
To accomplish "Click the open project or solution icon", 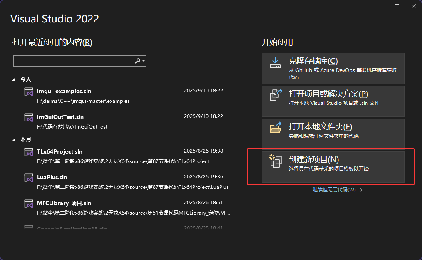I will click(x=276, y=95).
